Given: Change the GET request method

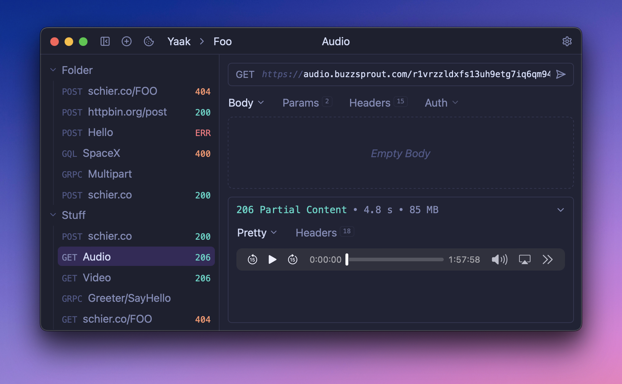Looking at the screenshot, I should click(245, 74).
